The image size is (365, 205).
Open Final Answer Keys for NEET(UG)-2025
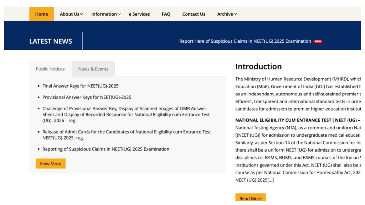(80, 85)
